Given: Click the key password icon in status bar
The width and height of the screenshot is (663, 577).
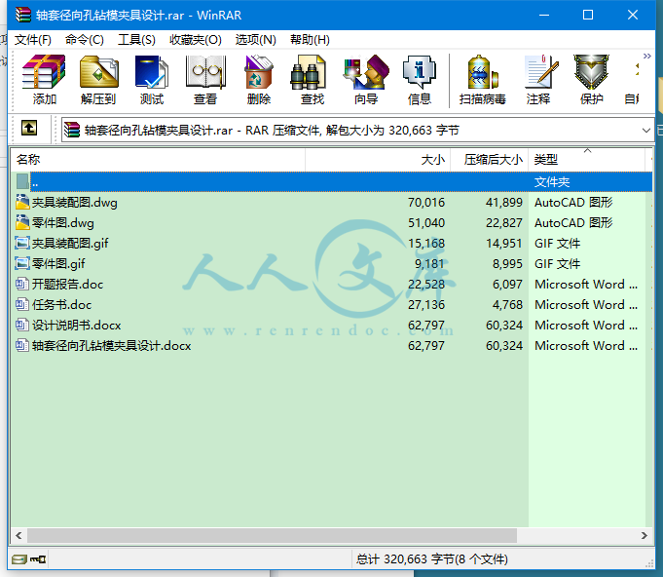Looking at the screenshot, I should tap(38, 559).
